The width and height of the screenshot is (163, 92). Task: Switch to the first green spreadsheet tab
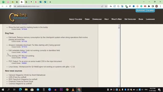[3, 2]
